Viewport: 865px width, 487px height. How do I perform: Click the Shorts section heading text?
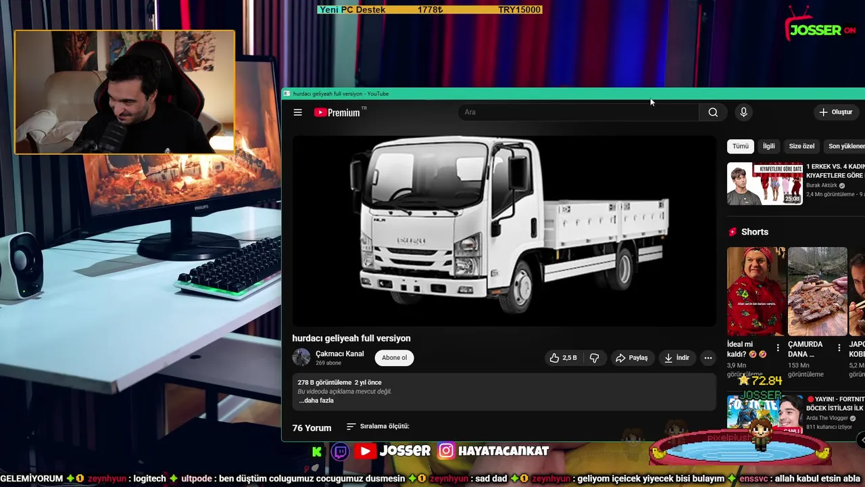click(755, 232)
